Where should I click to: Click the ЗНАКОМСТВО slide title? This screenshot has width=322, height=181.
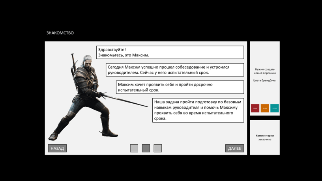pyautogui.click(x=60, y=33)
